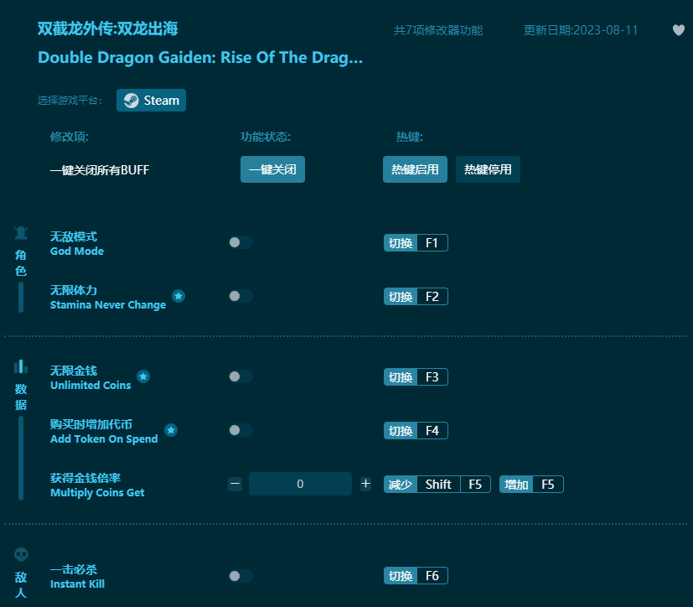
Task: Click the 热键停用 button
Action: pos(488,169)
